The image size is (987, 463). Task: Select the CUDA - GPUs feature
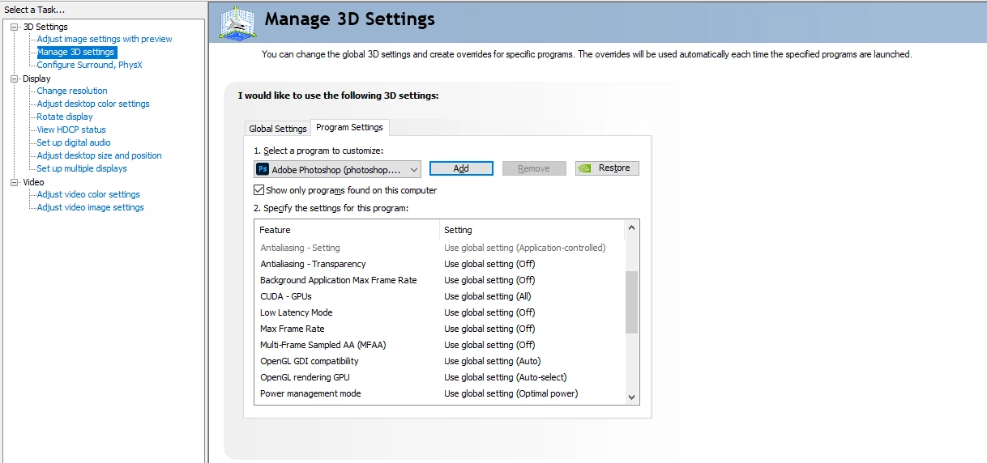point(285,296)
